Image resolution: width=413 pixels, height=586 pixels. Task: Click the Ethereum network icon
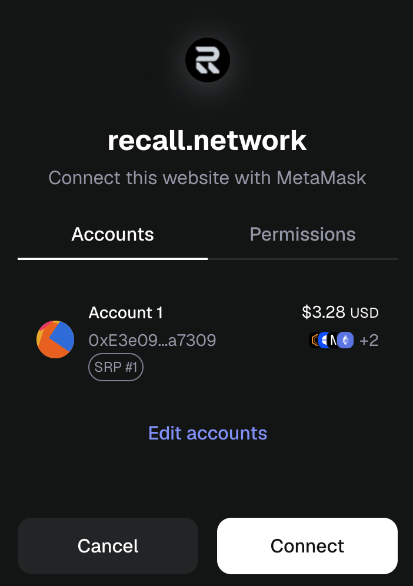tap(345, 340)
